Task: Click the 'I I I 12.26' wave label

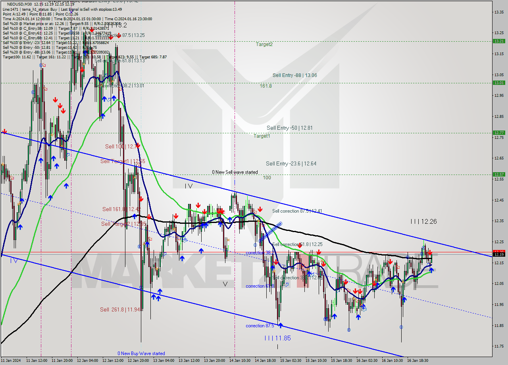Action: (x=424, y=222)
